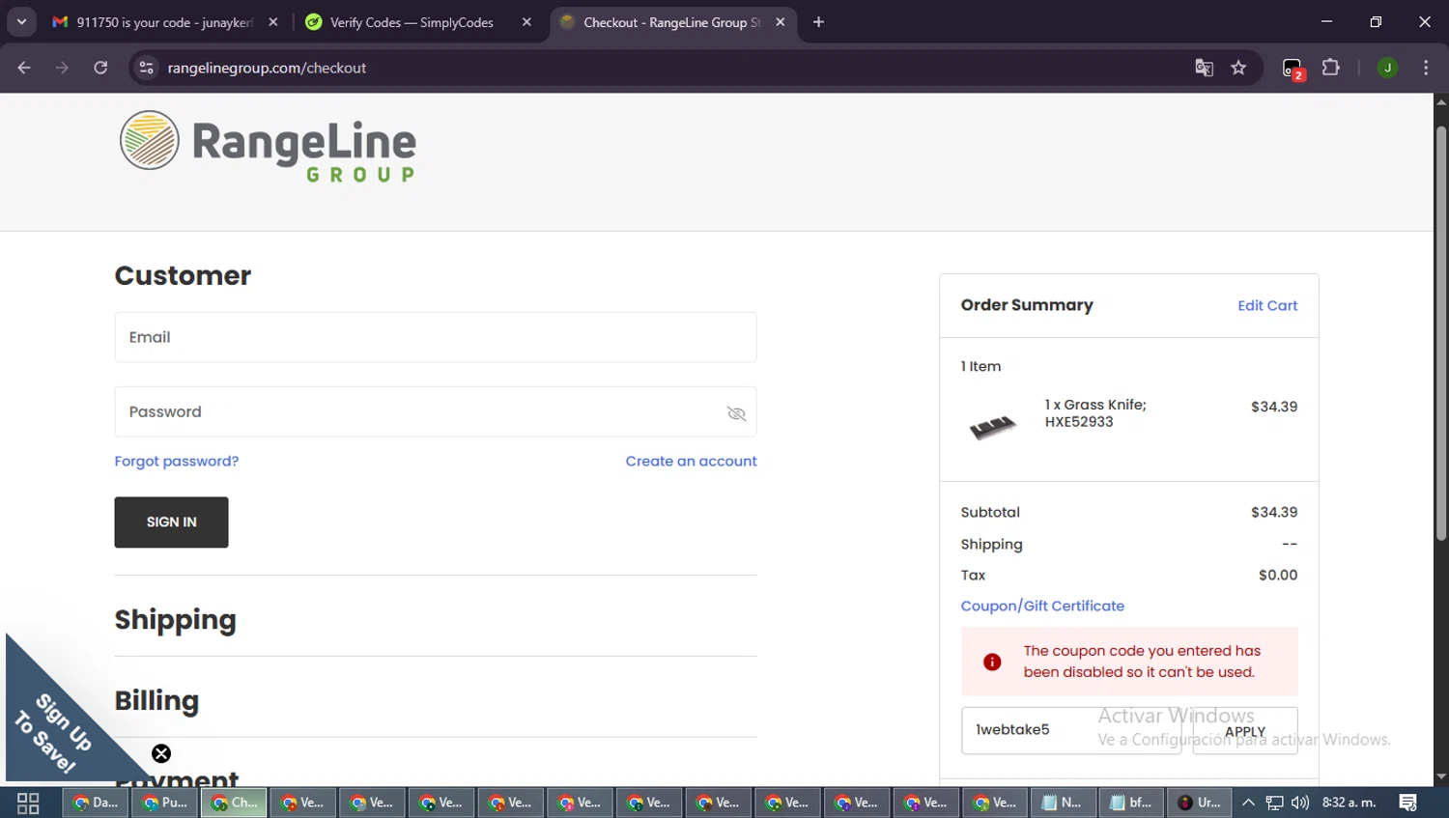
Task: Open the Windows notification center icon
Action: click(x=1408, y=803)
